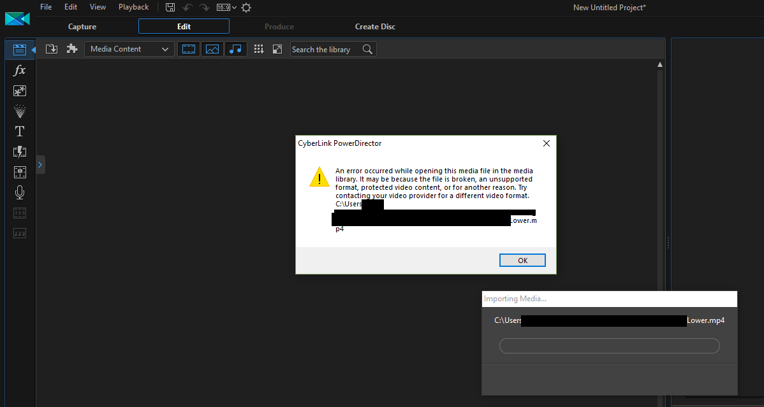
Task: Click the CyberLink PowerDirector dialog title
Action: click(x=340, y=143)
